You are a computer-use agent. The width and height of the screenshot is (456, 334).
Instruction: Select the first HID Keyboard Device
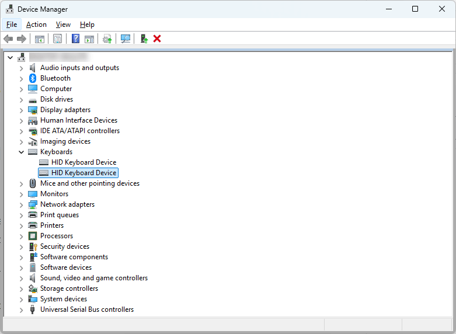(83, 162)
